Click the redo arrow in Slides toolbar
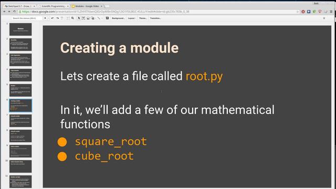Viewport: 336px width, 189px height. [x=57, y=18]
